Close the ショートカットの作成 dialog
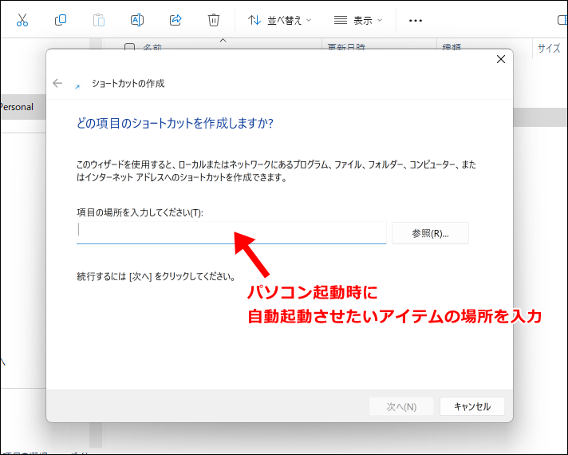 point(501,59)
